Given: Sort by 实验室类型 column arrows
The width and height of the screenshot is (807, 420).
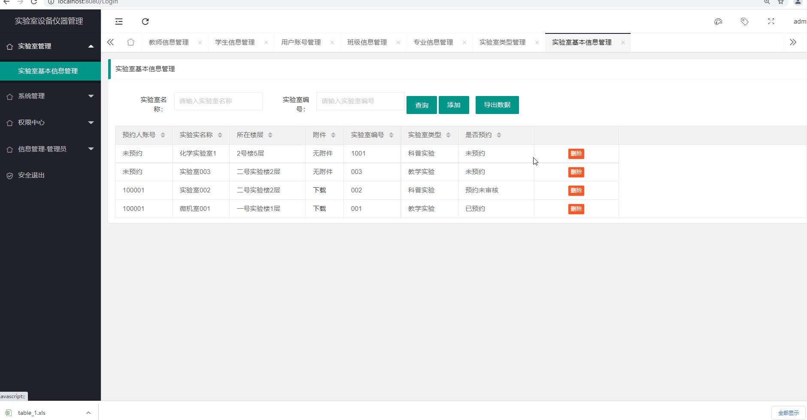Looking at the screenshot, I should (x=448, y=135).
